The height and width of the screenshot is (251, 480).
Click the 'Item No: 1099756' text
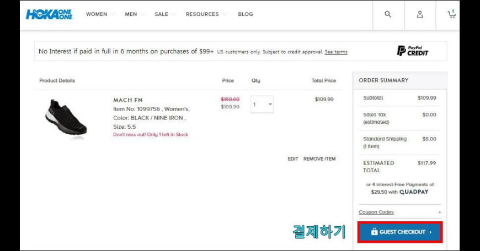click(136, 109)
